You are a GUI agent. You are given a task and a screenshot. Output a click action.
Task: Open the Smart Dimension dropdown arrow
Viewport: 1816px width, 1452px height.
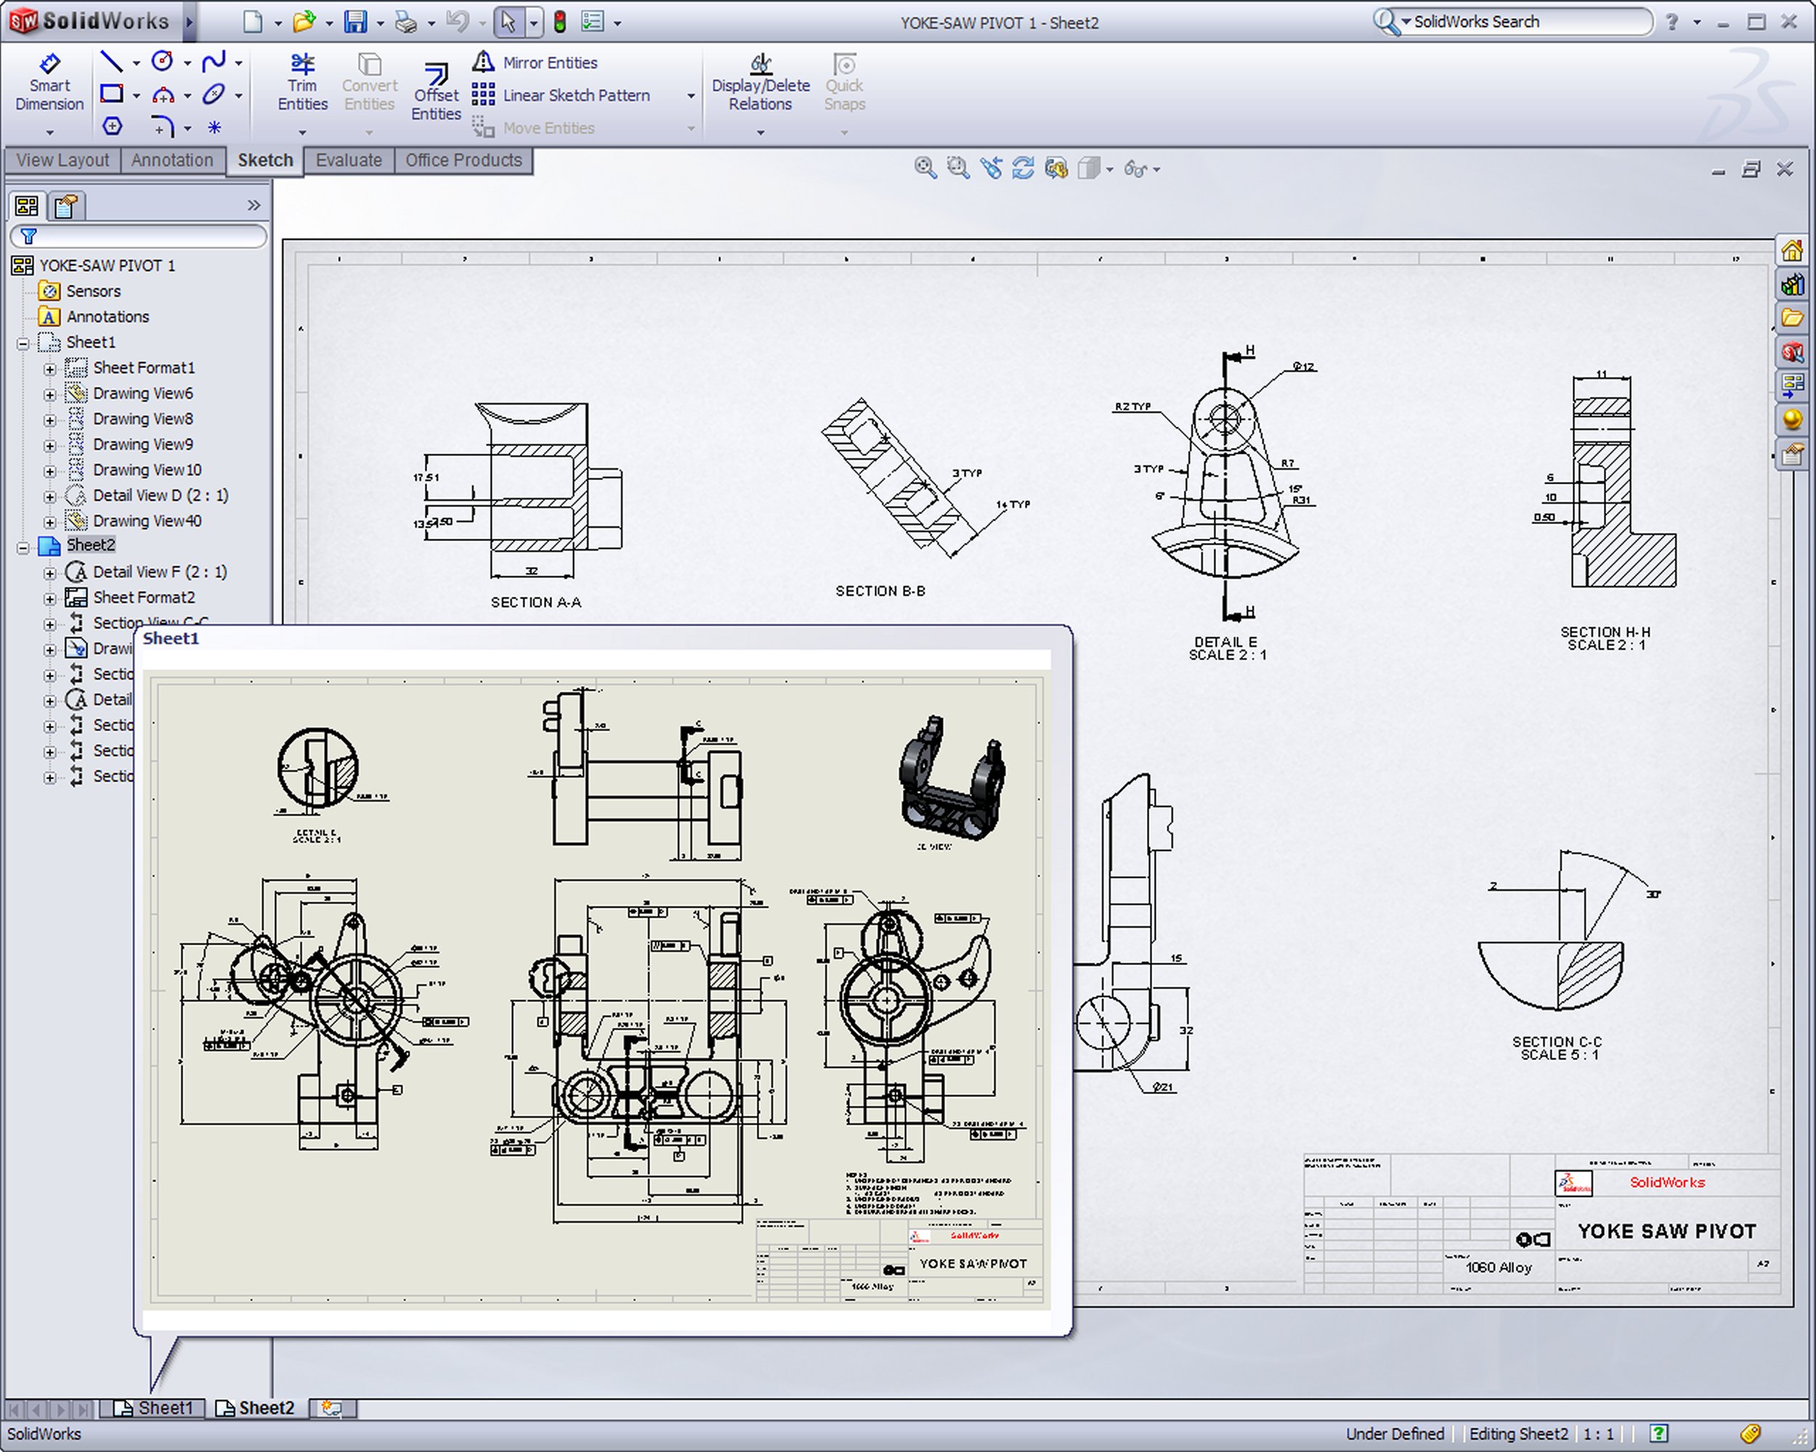click(49, 132)
